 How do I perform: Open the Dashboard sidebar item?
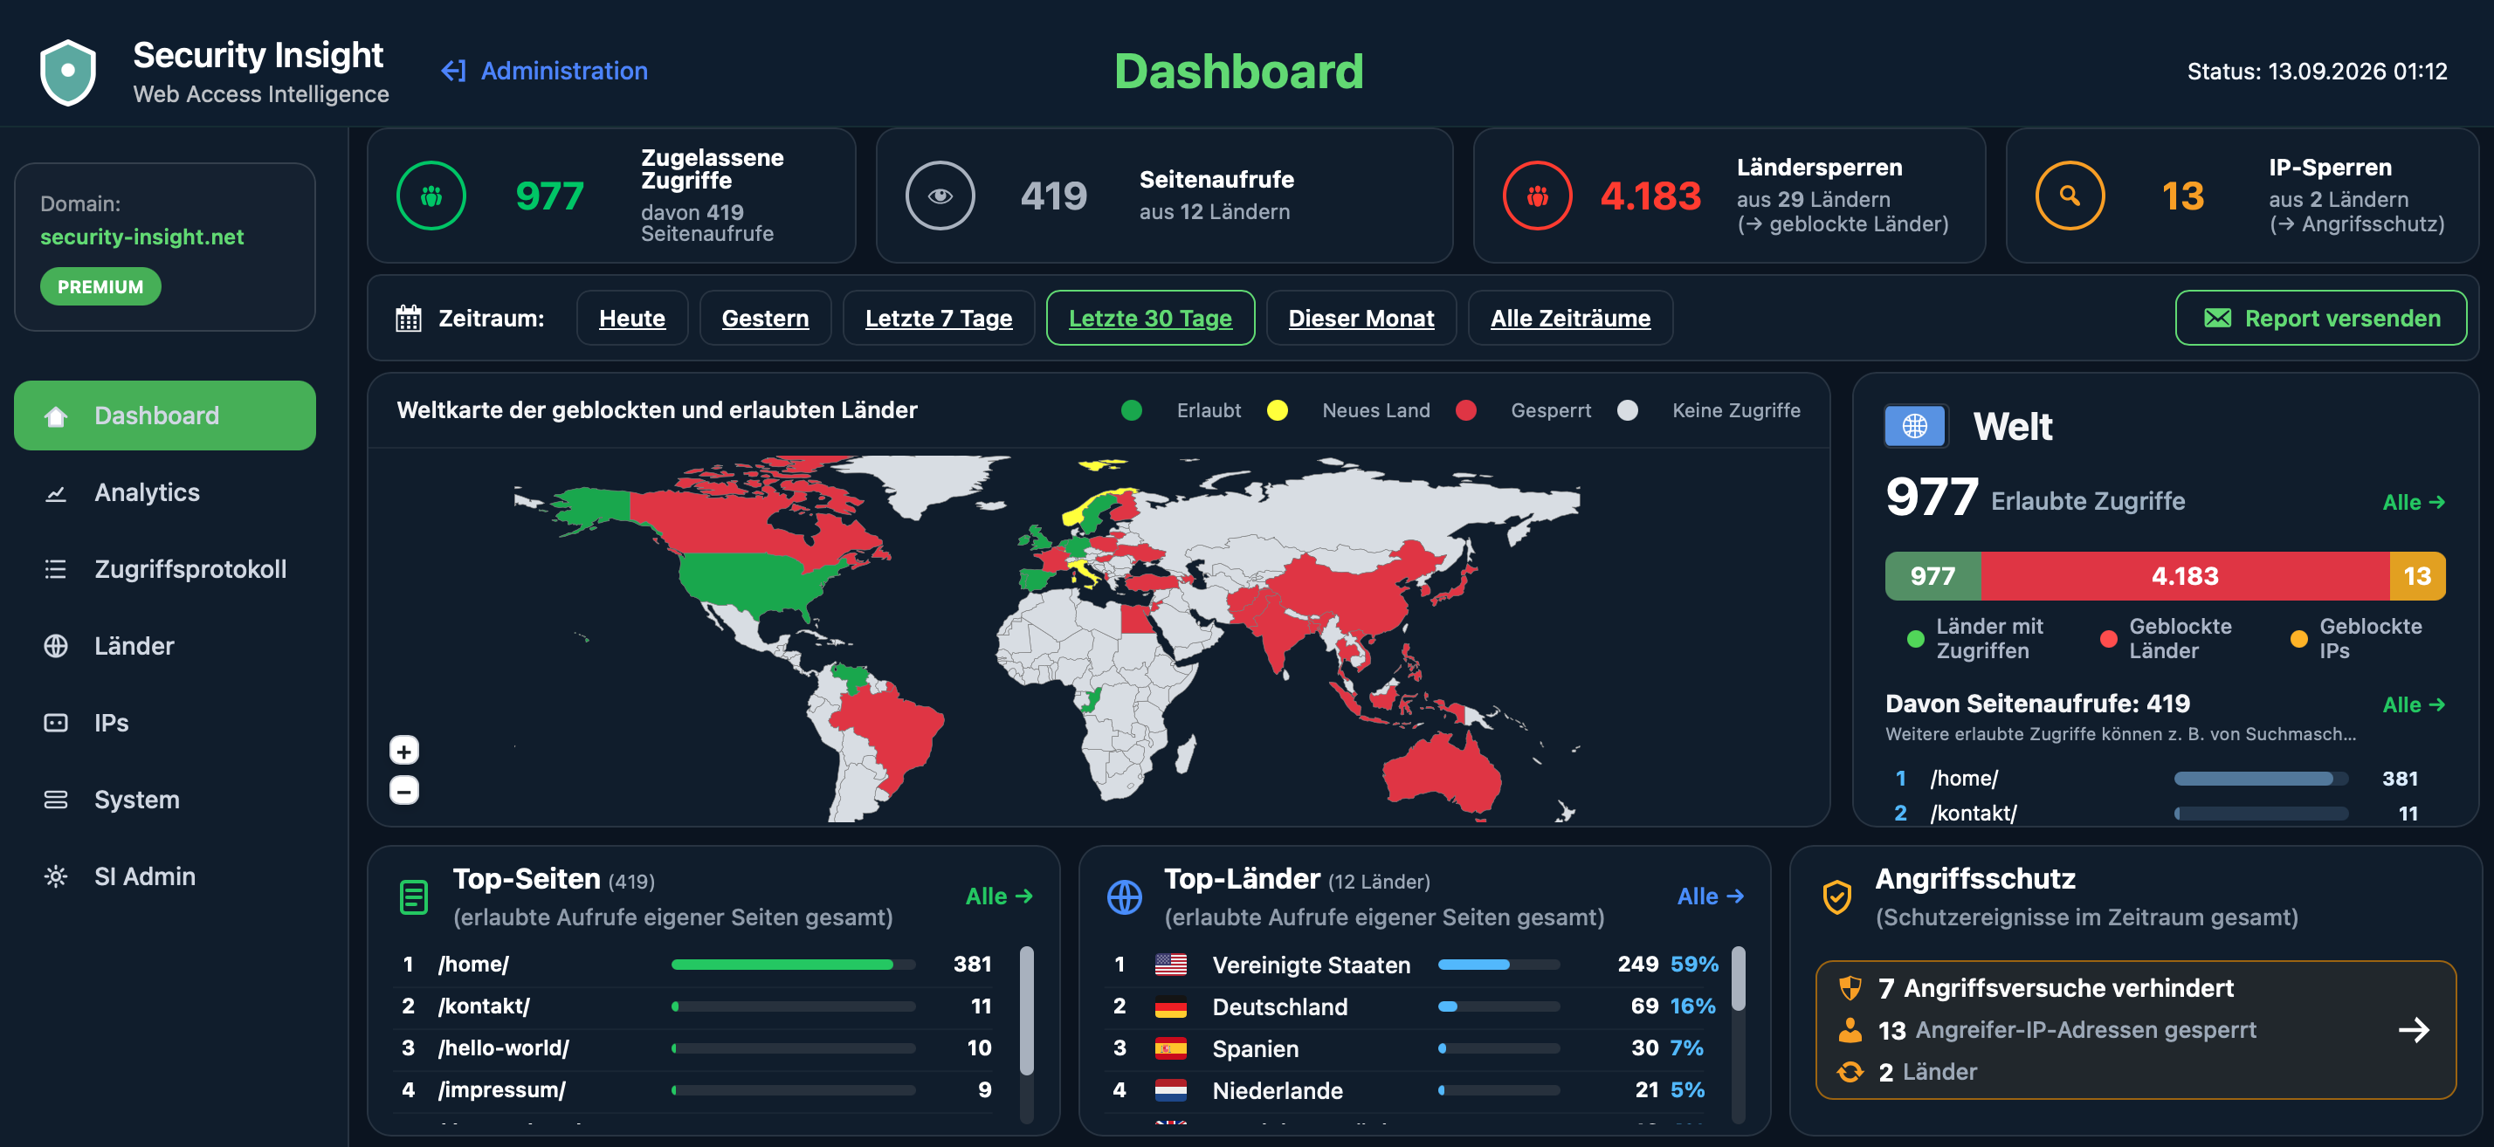coord(164,416)
